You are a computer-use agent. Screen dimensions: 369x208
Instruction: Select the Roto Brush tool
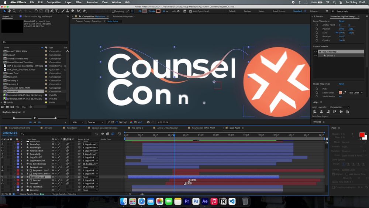pyautogui.click(x=79, y=11)
